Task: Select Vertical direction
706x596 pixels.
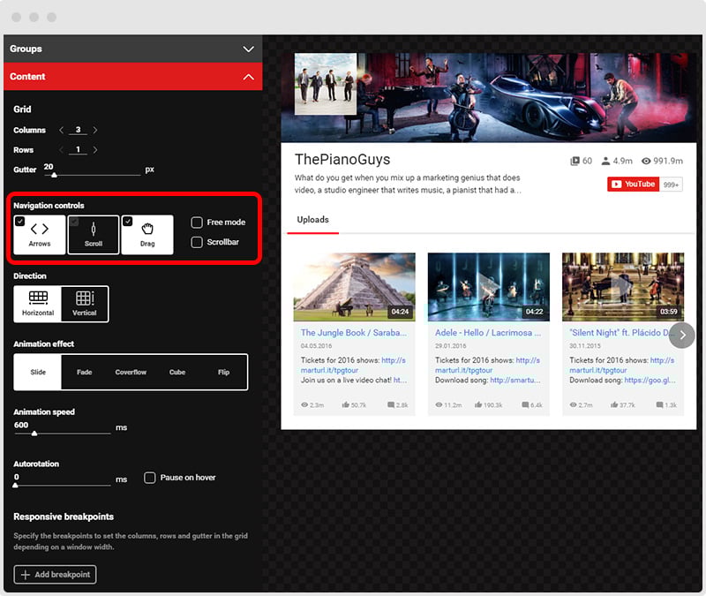Action: pos(85,304)
